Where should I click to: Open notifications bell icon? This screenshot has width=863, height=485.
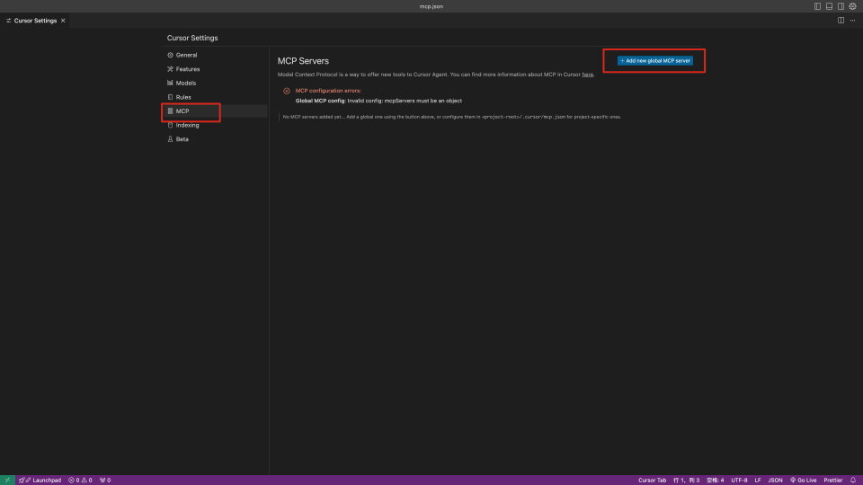(x=853, y=480)
